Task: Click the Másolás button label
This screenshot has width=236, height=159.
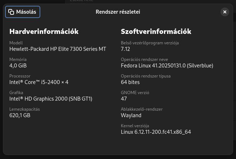Action: (x=26, y=12)
